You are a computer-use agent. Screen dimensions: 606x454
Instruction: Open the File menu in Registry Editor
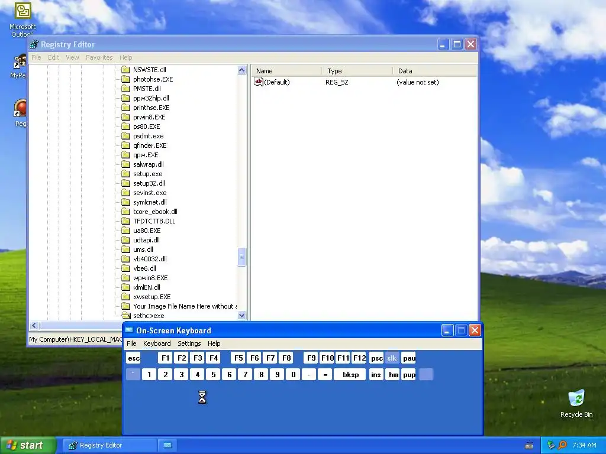[36, 57]
